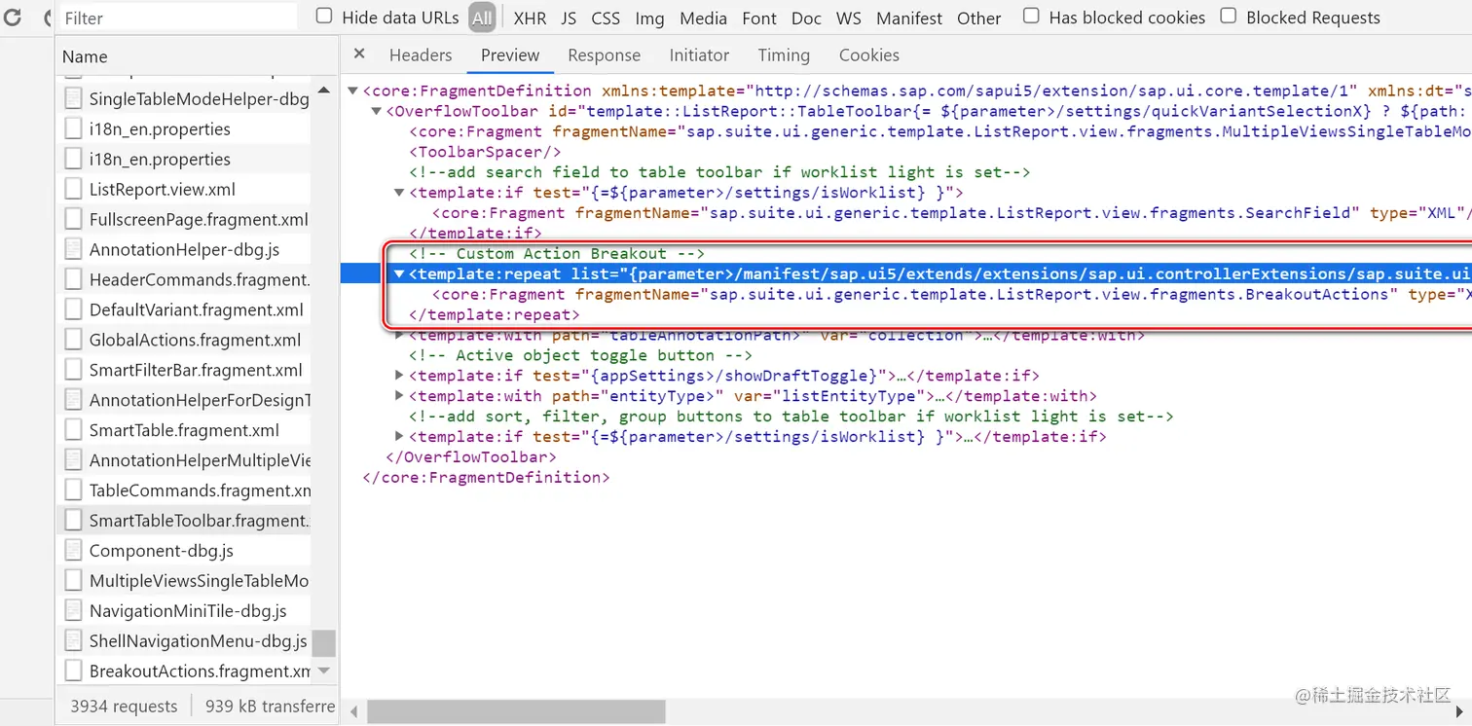This screenshot has width=1472, height=726.
Task: Switch to the Headers tab
Action: (421, 55)
